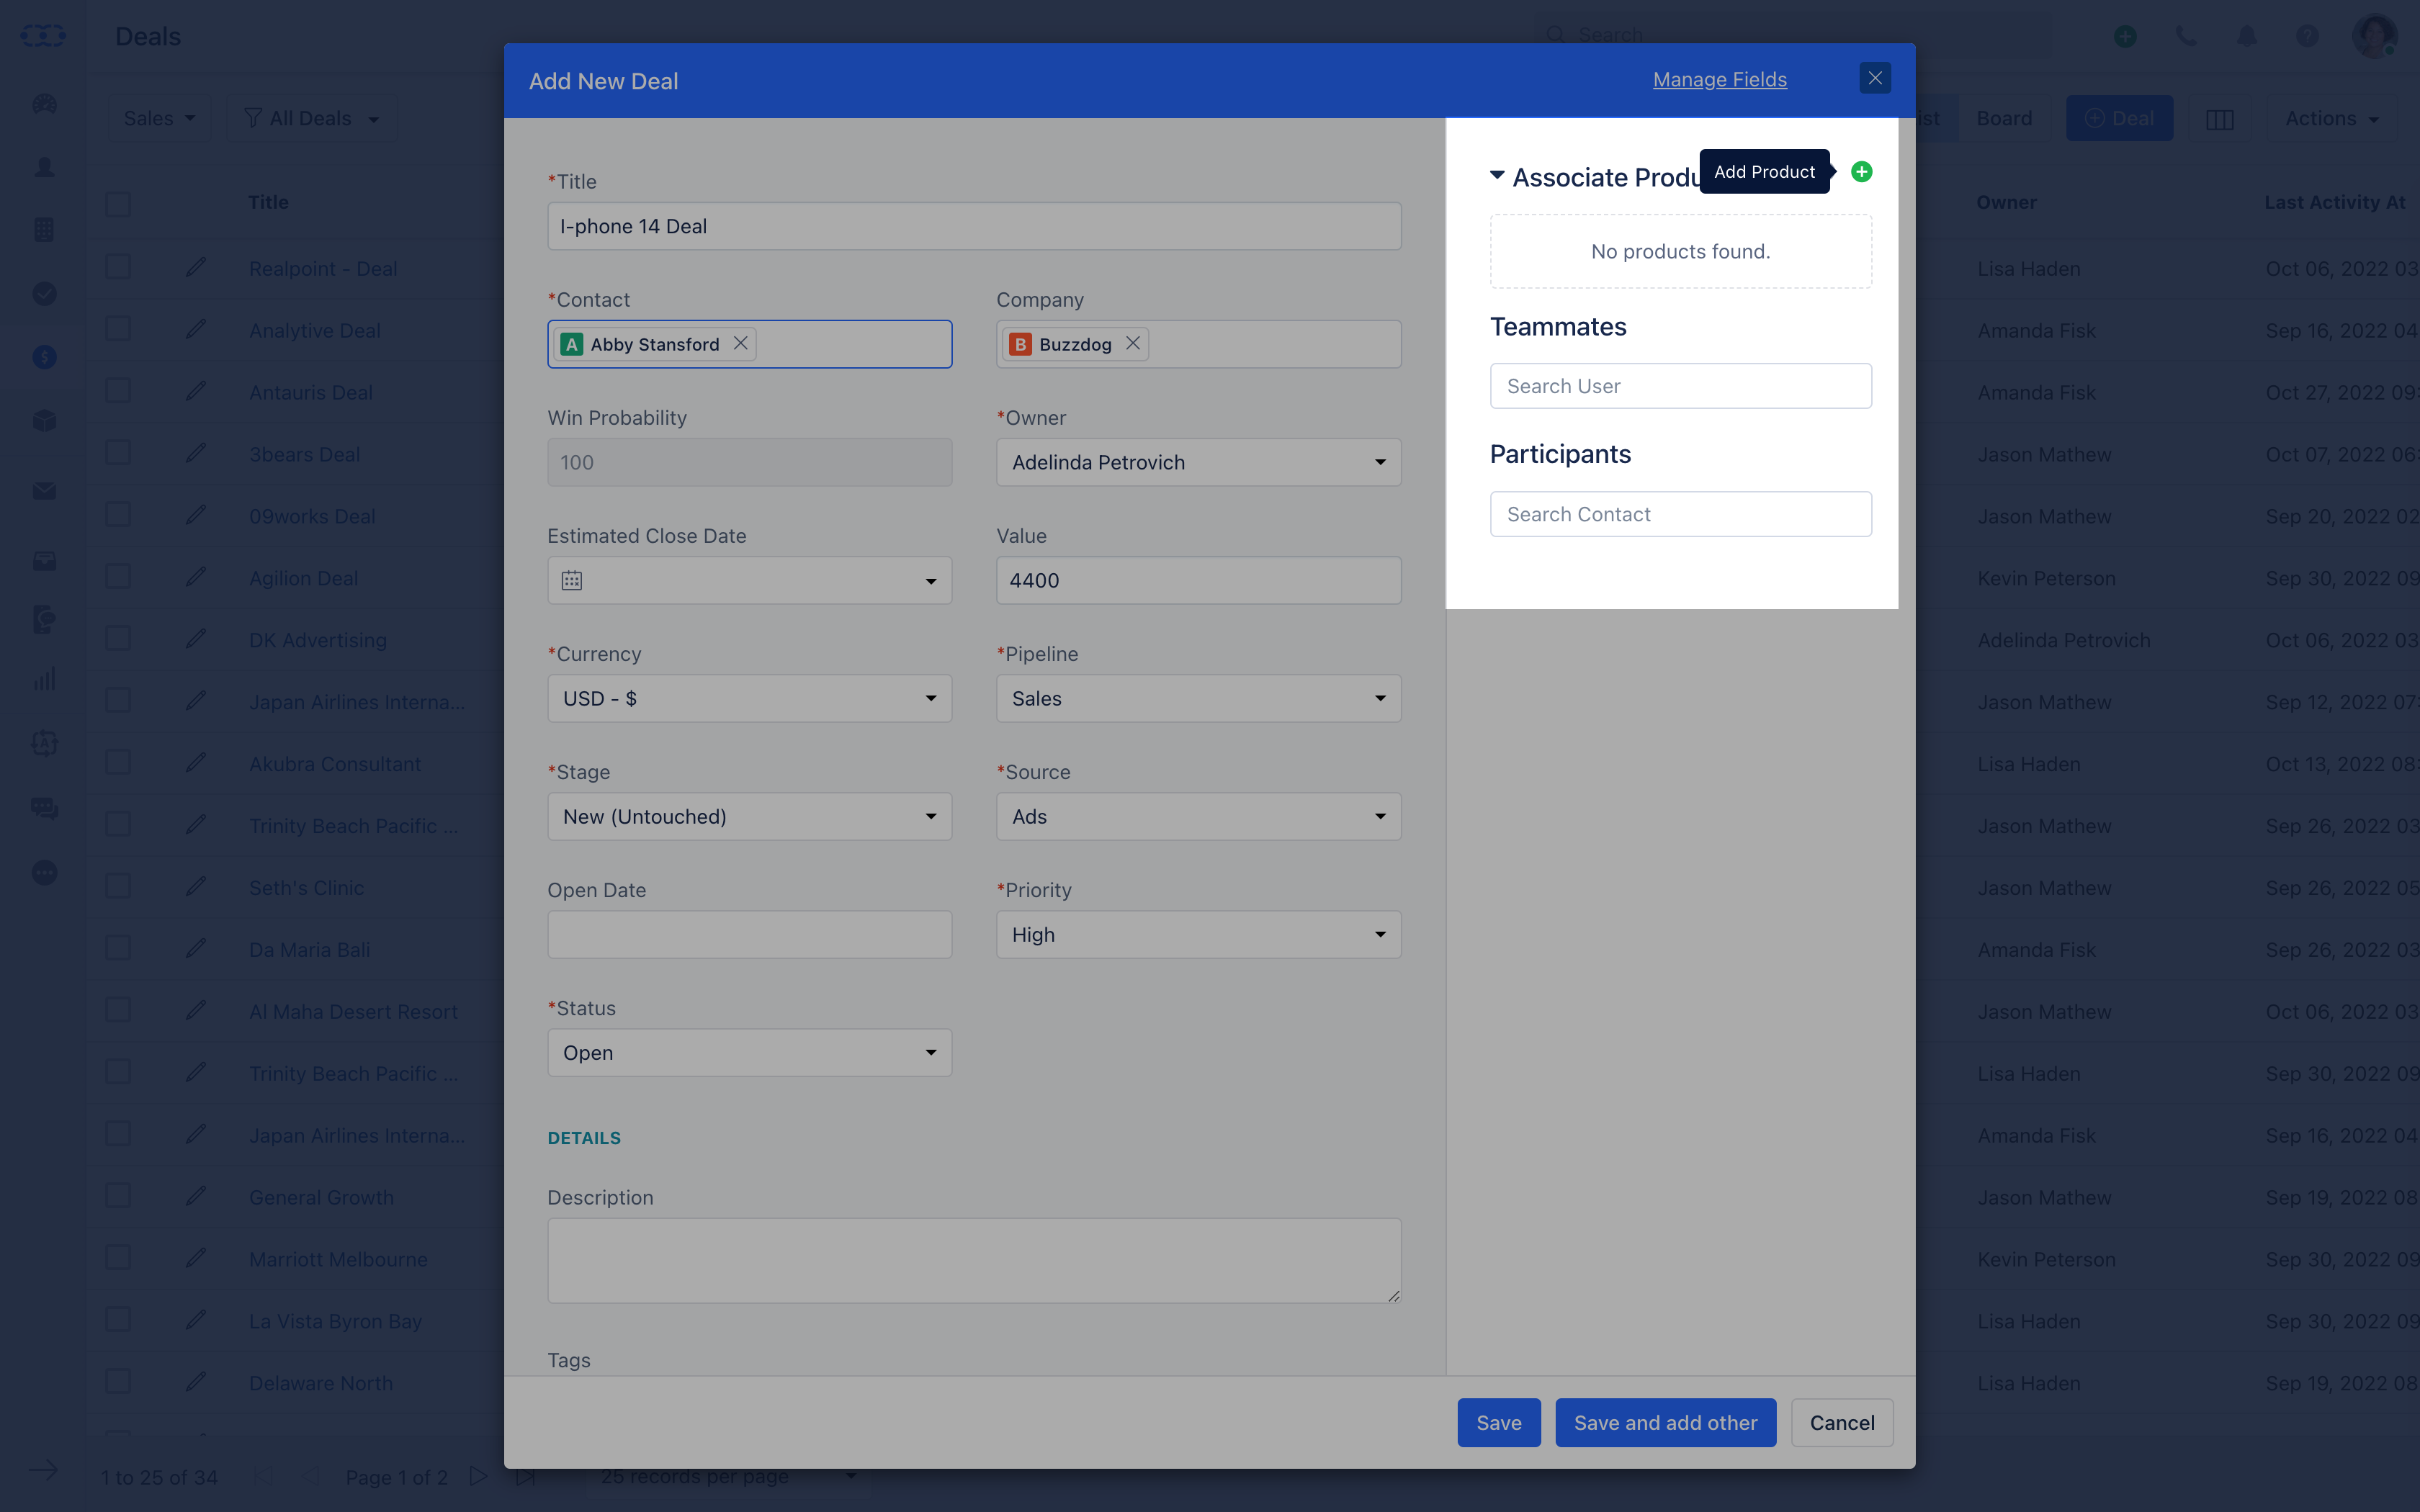
Task: Click the Value field showing 4400
Action: (x=1198, y=580)
